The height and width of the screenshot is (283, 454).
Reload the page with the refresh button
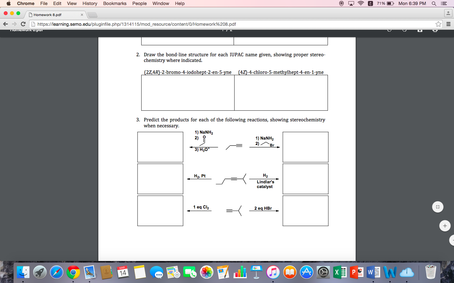pos(24,23)
